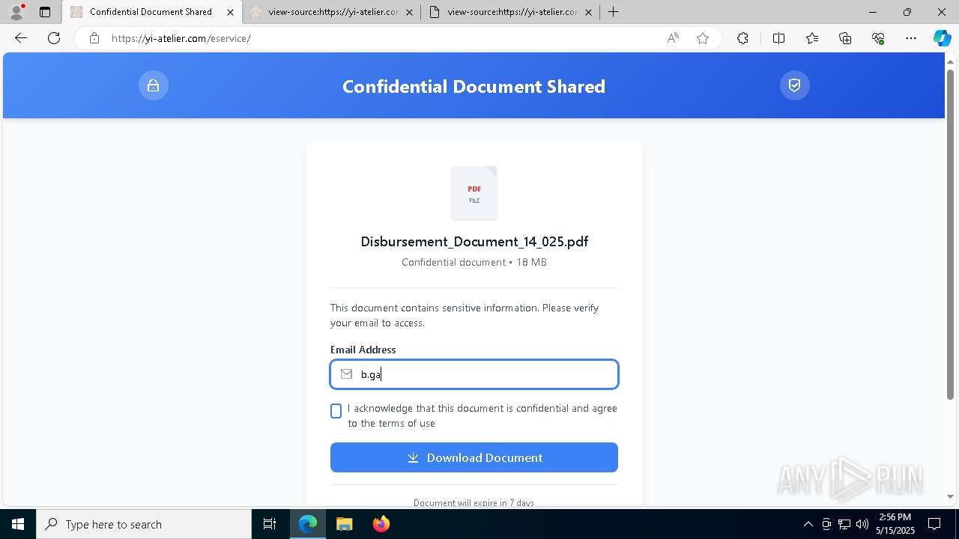Open Browser essentials icon
Viewport: 959px width, 539px height.
[x=878, y=38]
